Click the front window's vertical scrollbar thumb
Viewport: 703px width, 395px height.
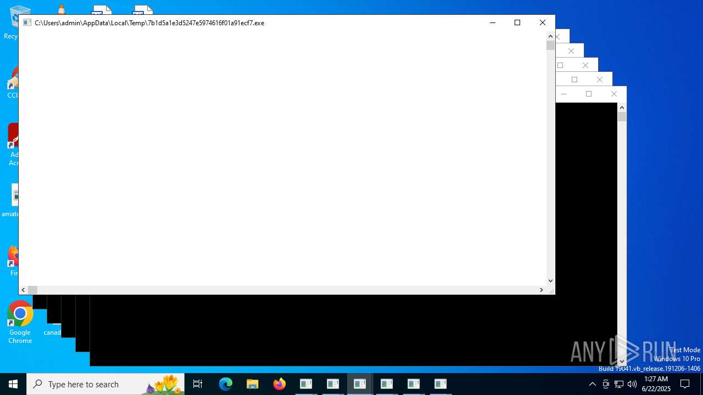(550, 46)
